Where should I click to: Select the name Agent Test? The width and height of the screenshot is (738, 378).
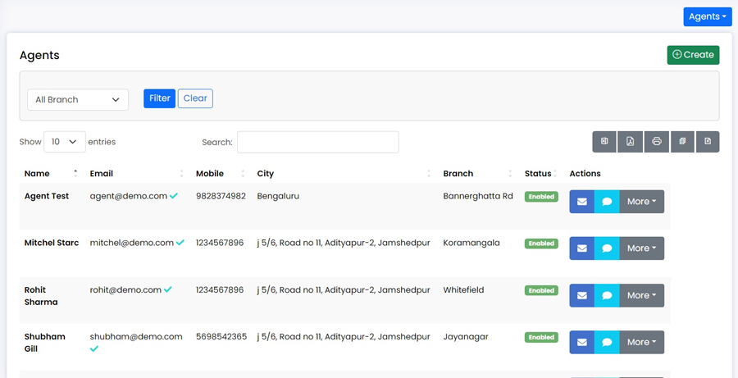(47, 196)
